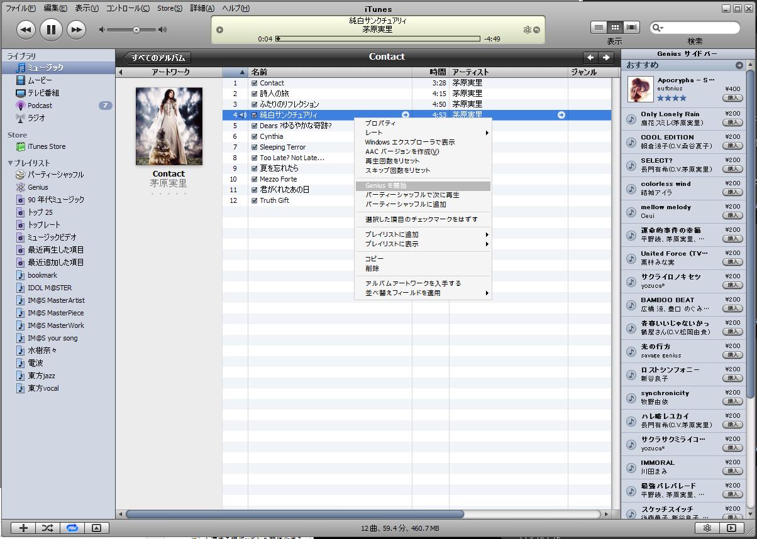Switch to list view
Screen dimensions: 757x539
click(x=599, y=27)
